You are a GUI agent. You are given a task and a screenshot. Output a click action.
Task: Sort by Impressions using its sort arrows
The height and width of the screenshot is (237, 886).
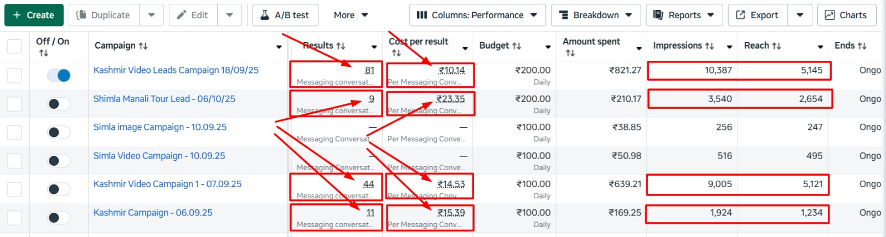tap(709, 46)
